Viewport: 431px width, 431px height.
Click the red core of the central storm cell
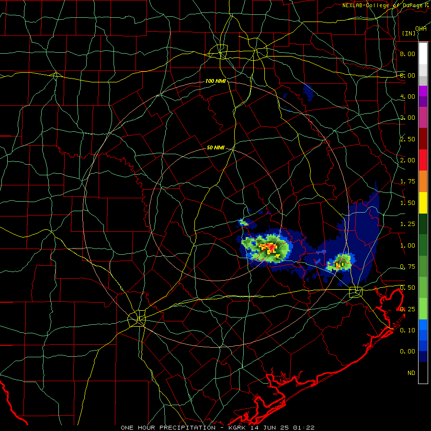[x=272, y=248]
